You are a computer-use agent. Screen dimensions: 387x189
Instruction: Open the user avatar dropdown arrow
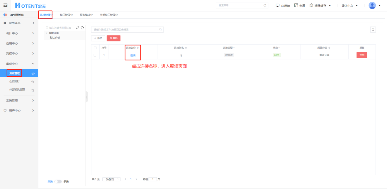(x=380, y=5)
